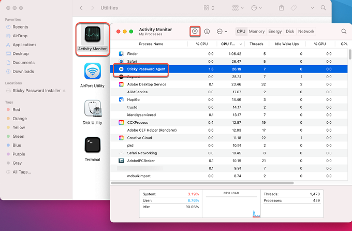Select the HapiGo process icon
The height and width of the screenshot is (231, 352).
[121, 99]
